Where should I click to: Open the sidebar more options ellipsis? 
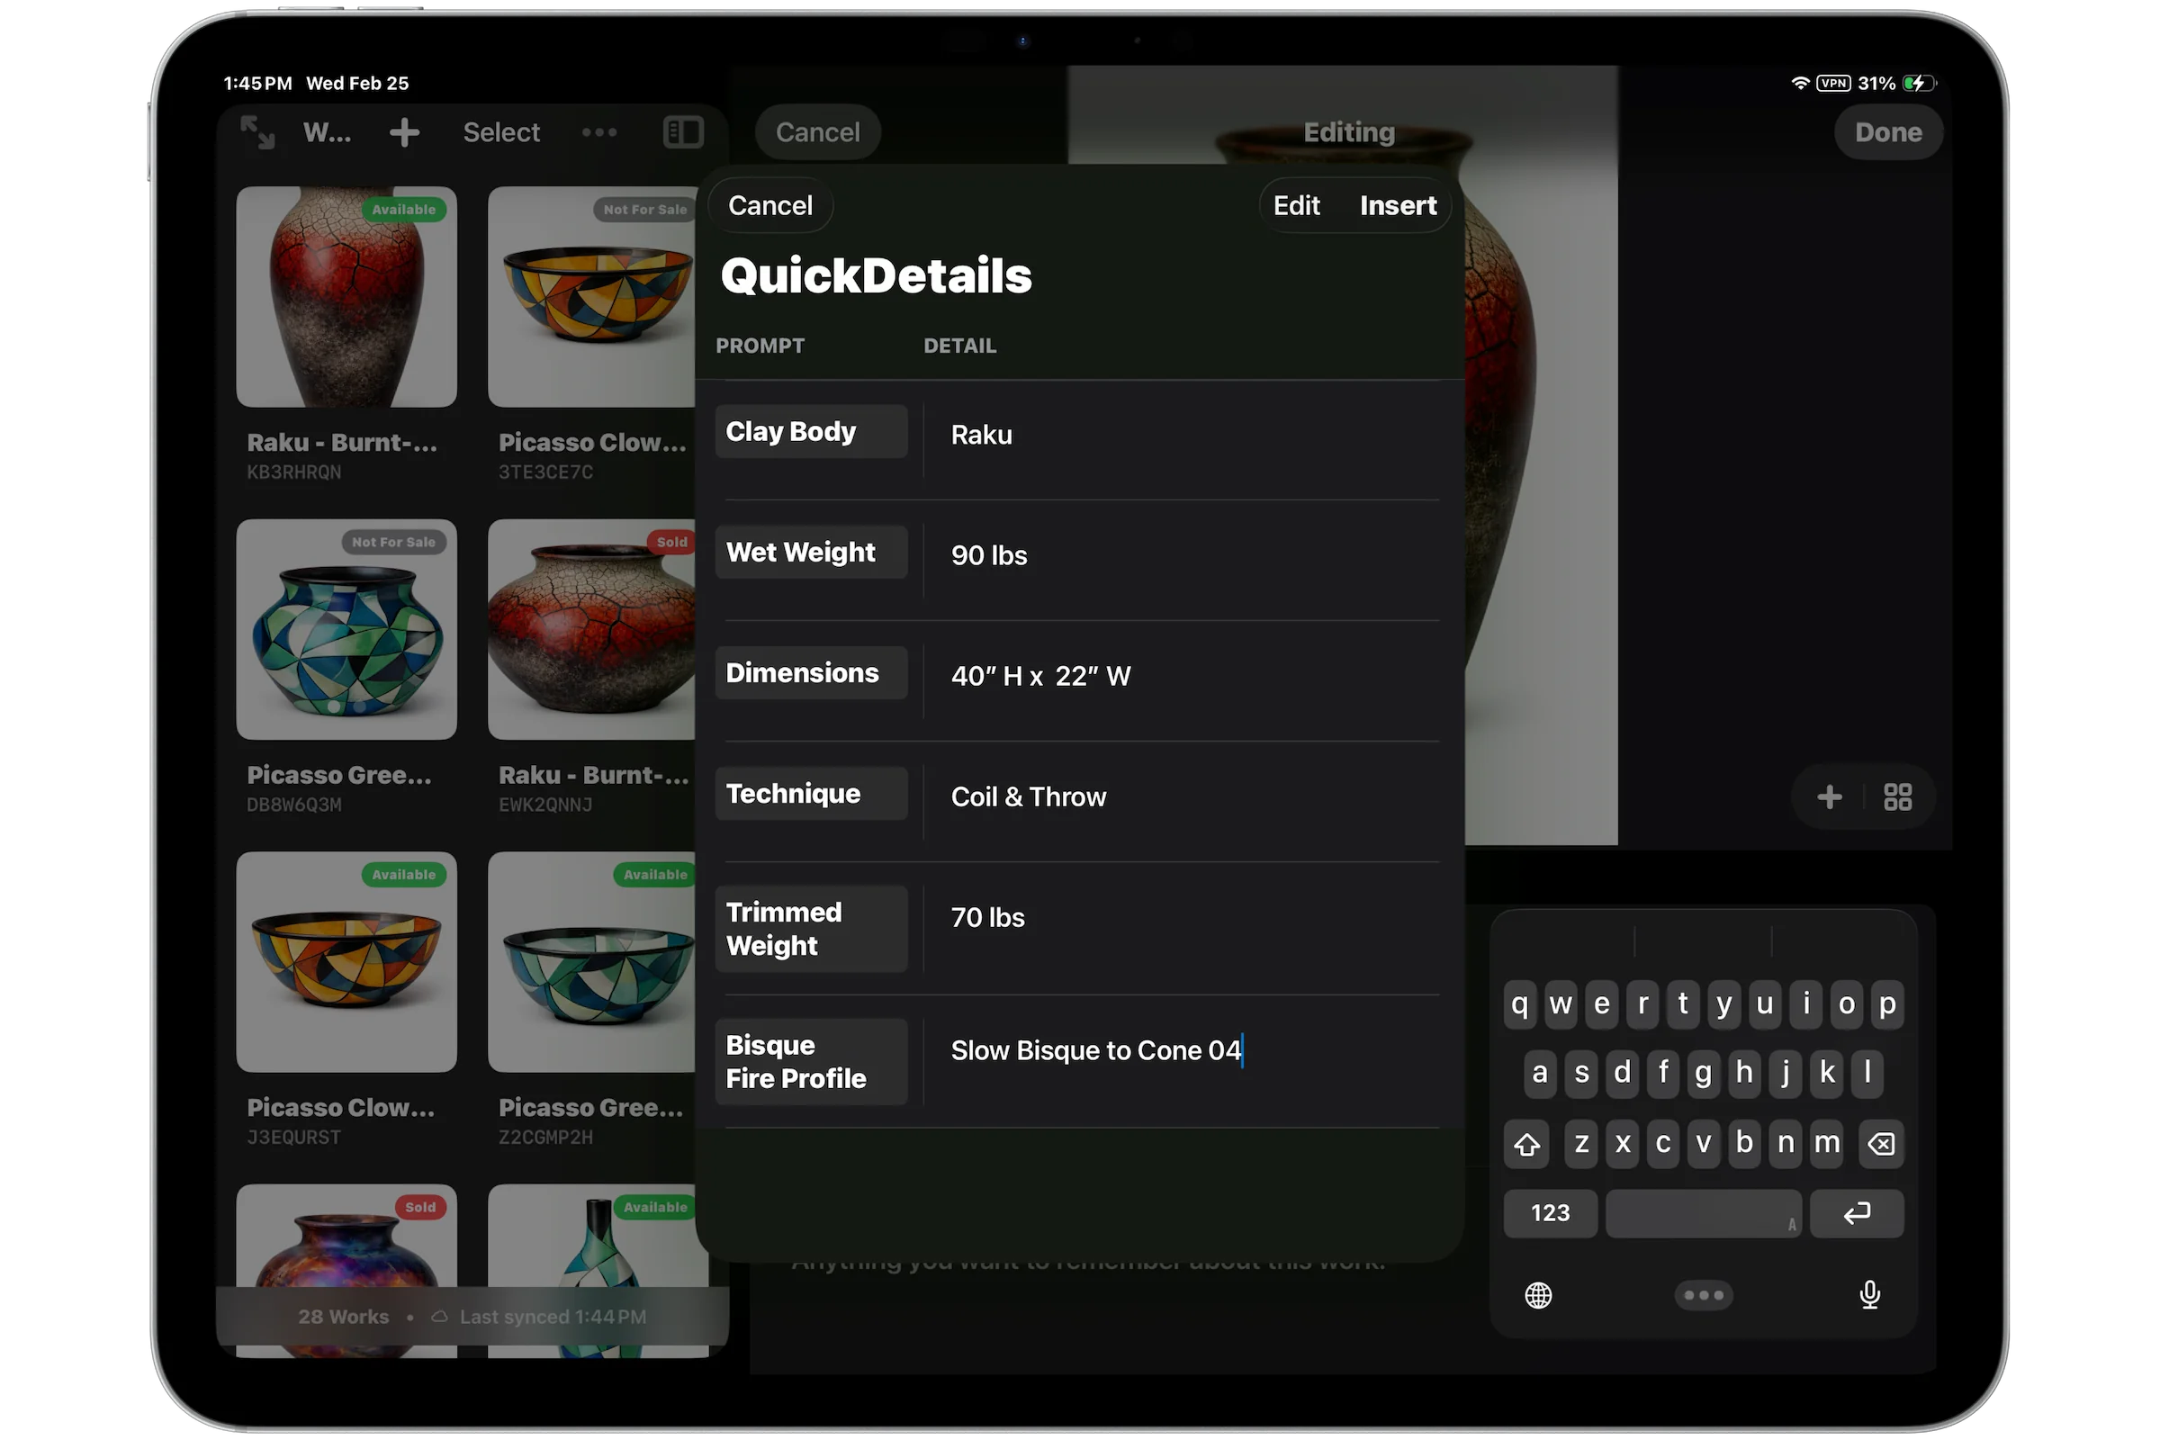pyautogui.click(x=598, y=132)
